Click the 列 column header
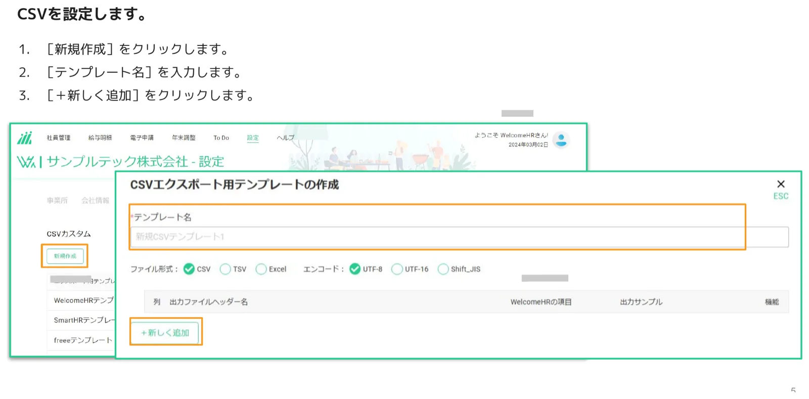809x399 pixels. (x=157, y=302)
